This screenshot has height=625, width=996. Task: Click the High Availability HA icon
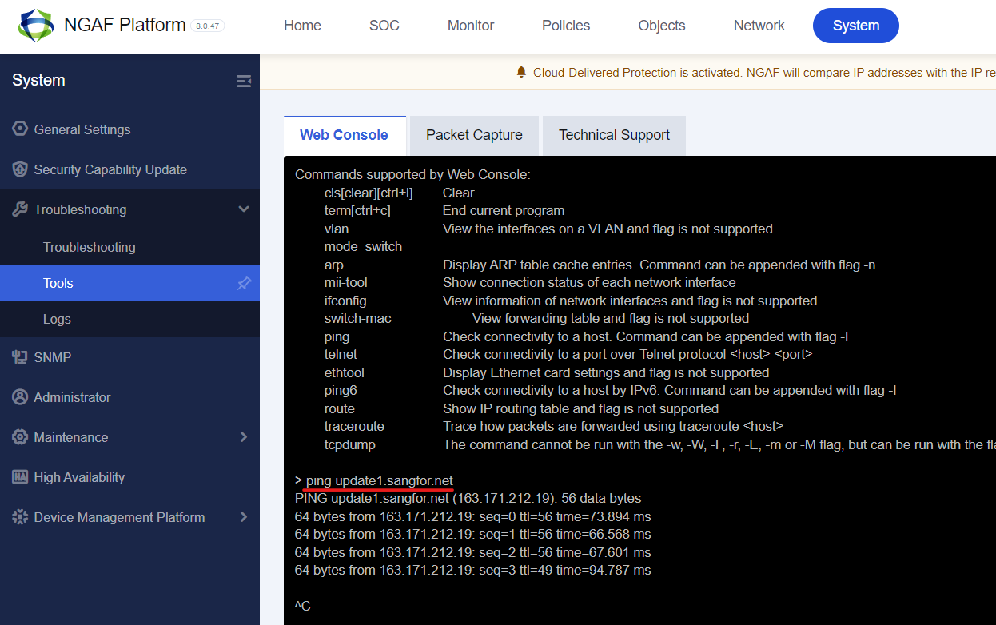tap(20, 477)
